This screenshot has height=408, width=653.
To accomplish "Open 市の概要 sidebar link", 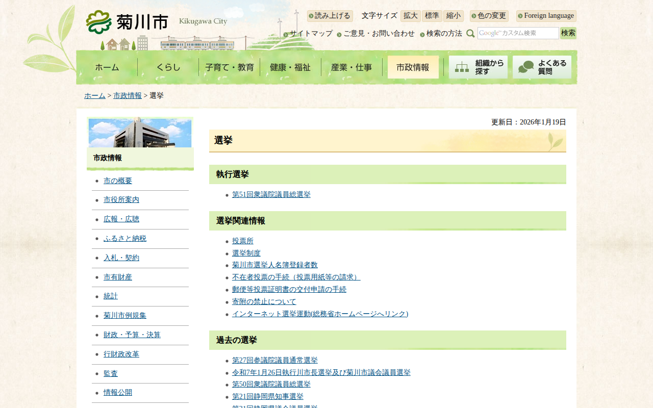I will 118,181.
